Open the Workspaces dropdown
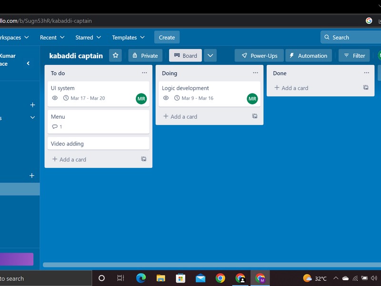Screen dimensions: 381x286 [x=15, y=38]
